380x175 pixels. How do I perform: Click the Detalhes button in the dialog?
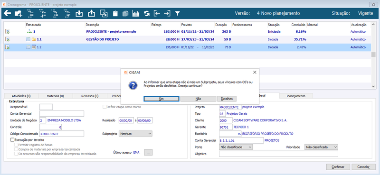point(227,99)
